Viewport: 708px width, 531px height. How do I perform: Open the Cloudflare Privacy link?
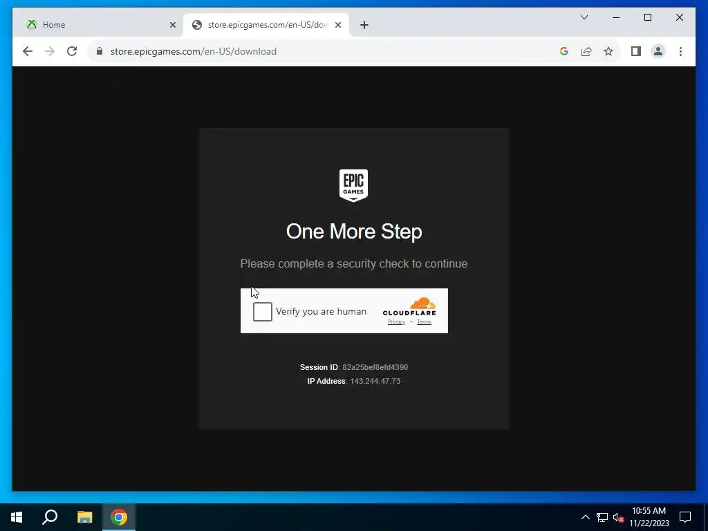pos(396,322)
